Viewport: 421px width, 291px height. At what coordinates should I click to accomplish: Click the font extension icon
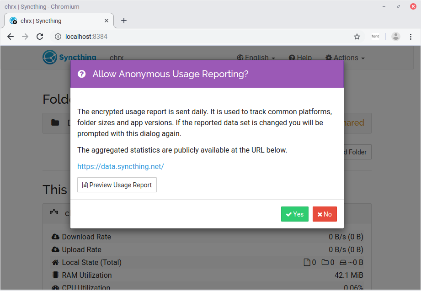(x=375, y=37)
